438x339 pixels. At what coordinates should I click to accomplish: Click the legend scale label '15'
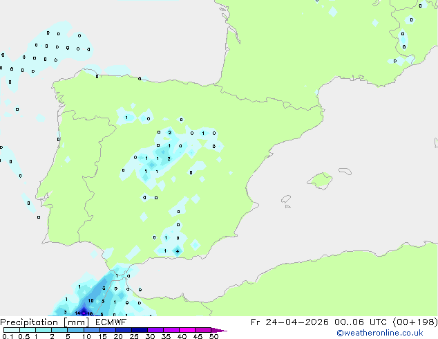click(x=102, y=336)
